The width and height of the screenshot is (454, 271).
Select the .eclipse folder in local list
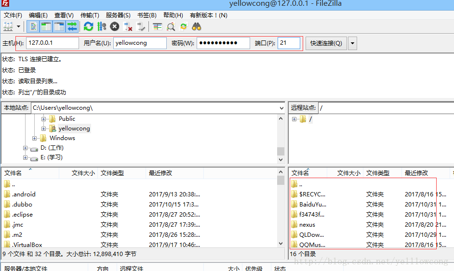[22, 214]
